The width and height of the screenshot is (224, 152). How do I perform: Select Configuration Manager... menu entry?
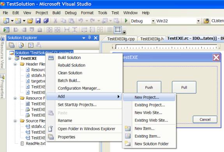pos(85,88)
